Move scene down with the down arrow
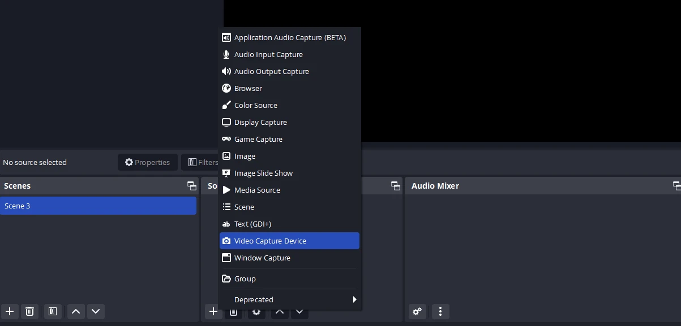 coord(96,311)
